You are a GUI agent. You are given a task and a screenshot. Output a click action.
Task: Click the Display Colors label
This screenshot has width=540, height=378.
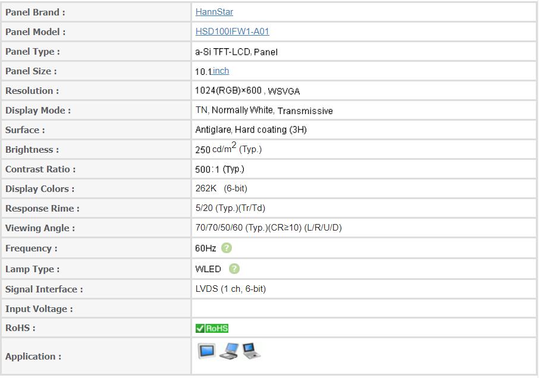coord(40,189)
